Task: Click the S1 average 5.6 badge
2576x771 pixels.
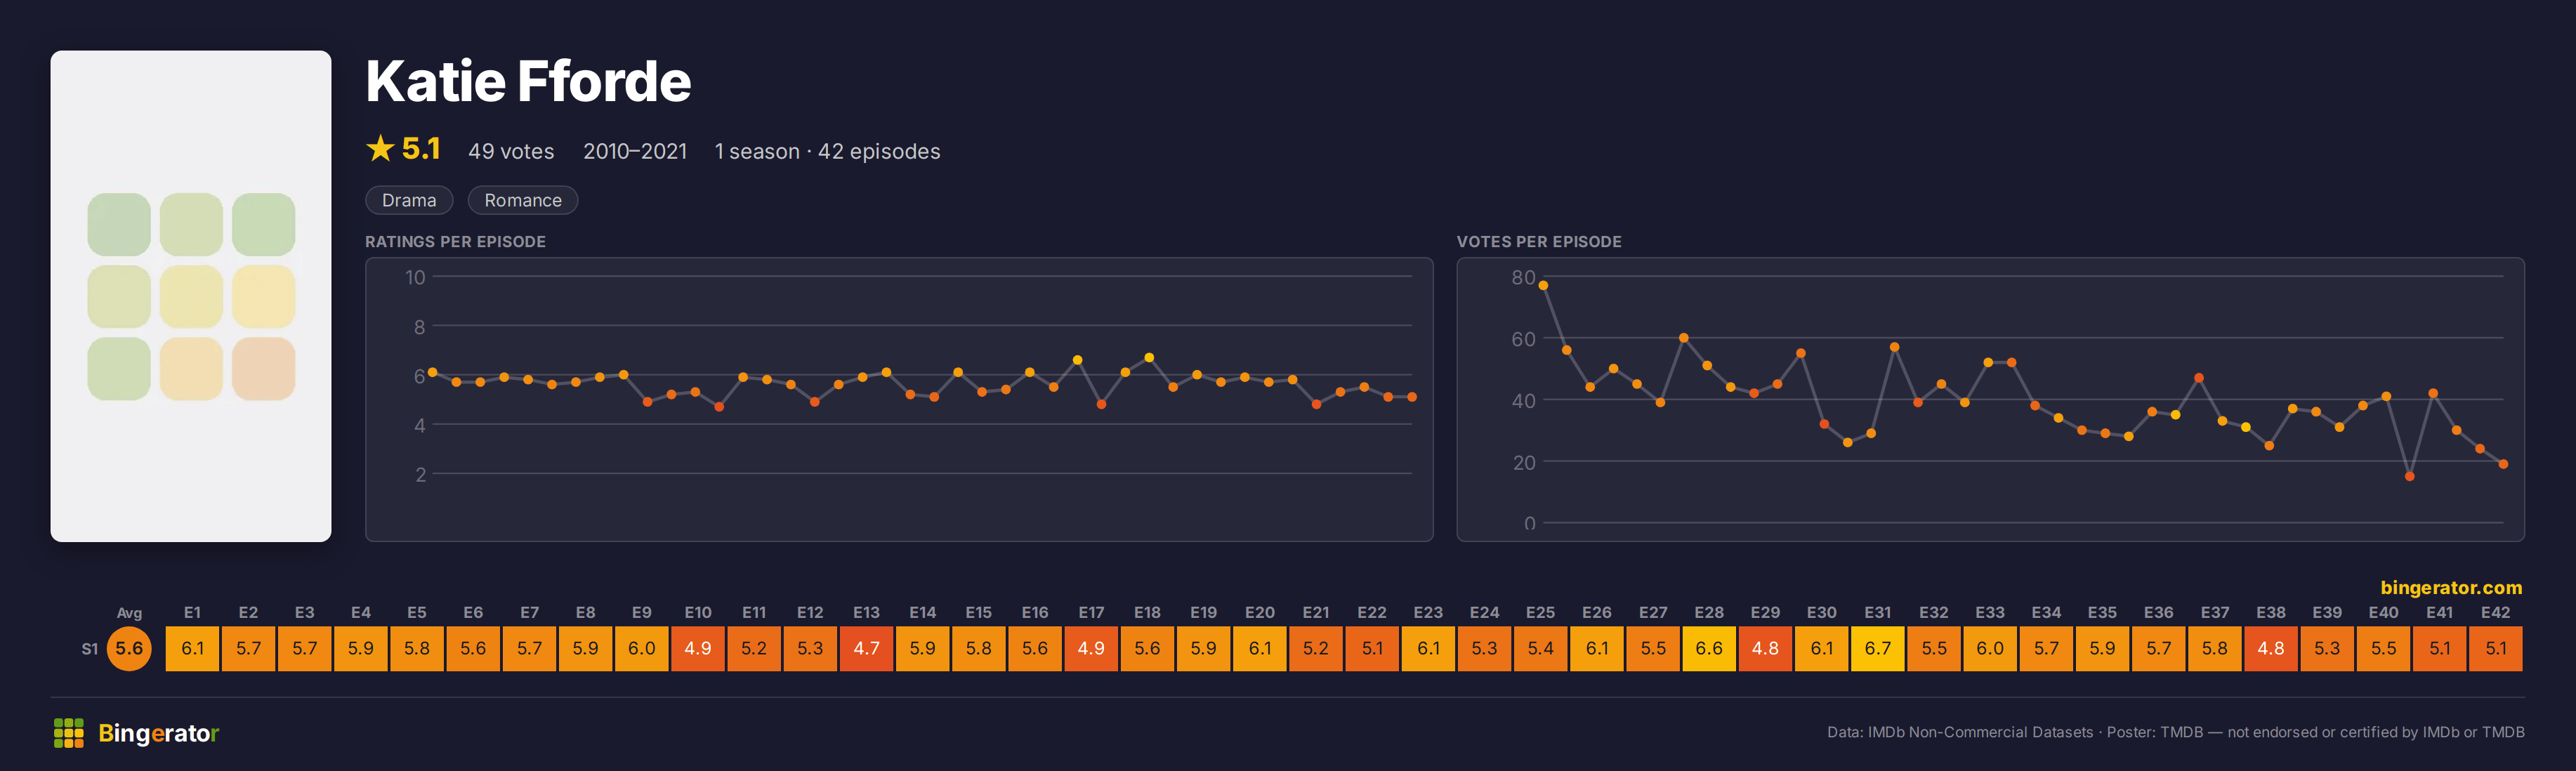Action: [x=129, y=648]
